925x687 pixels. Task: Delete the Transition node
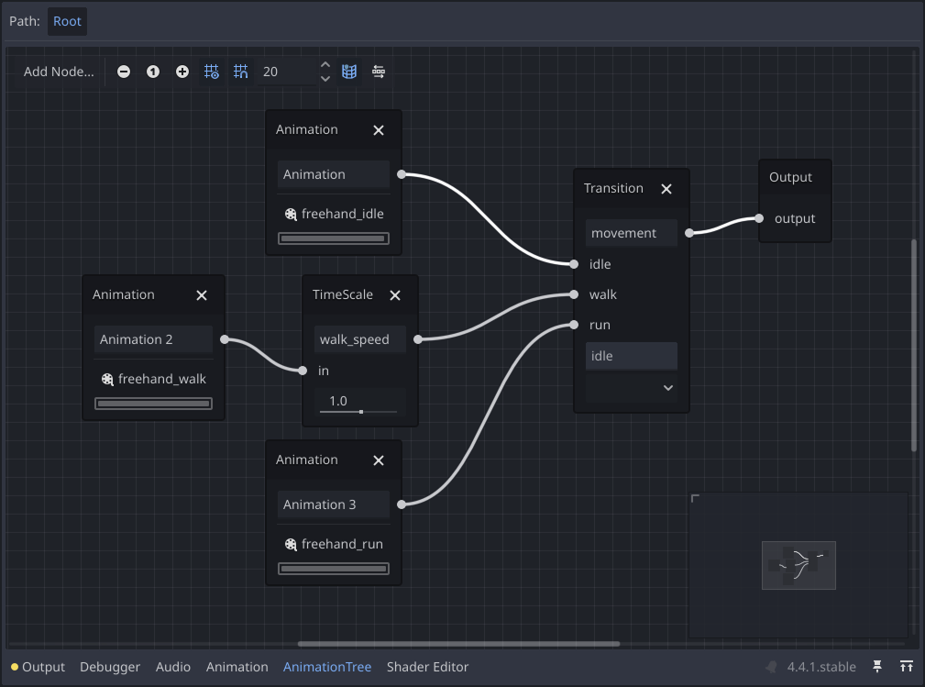pyautogui.click(x=666, y=189)
